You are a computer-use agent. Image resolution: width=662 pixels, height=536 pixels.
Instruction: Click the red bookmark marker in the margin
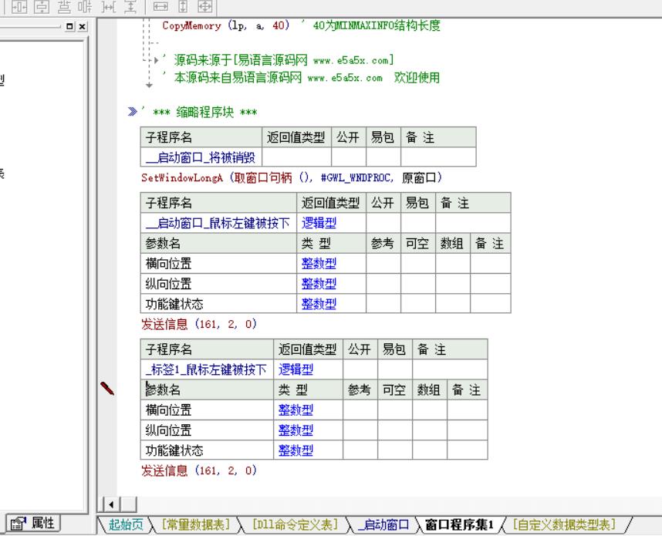(109, 389)
